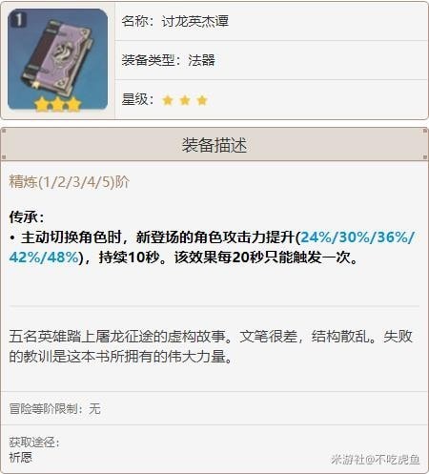
Task: Click the three stars under the book thumbnail
Action: (x=57, y=104)
